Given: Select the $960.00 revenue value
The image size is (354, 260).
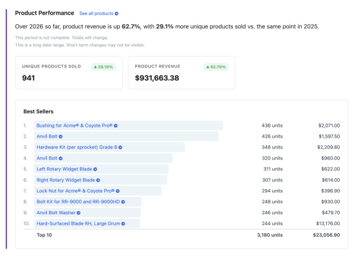Looking at the screenshot, I should [x=331, y=158].
